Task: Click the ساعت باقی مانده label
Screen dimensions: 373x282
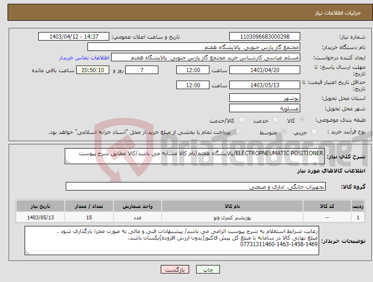Action: 53,71
